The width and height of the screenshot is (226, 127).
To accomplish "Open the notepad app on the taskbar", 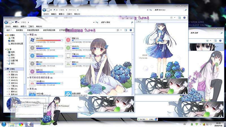I will [x=29, y=124].
